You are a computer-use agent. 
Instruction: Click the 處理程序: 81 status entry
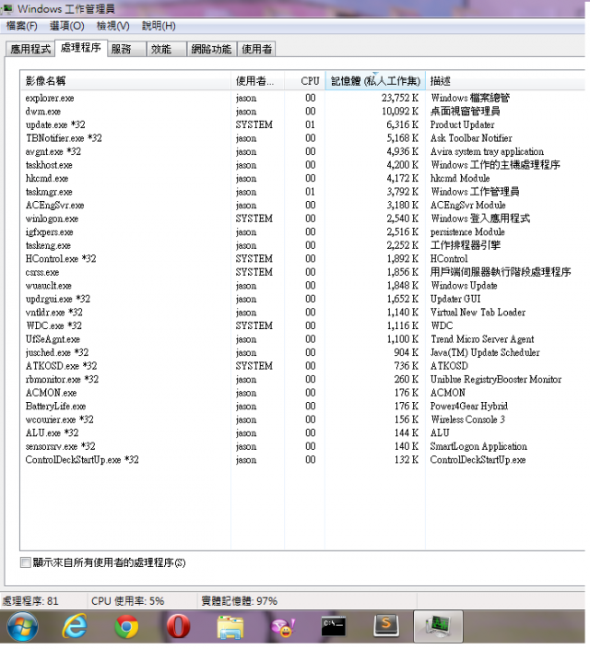pyautogui.click(x=30, y=601)
